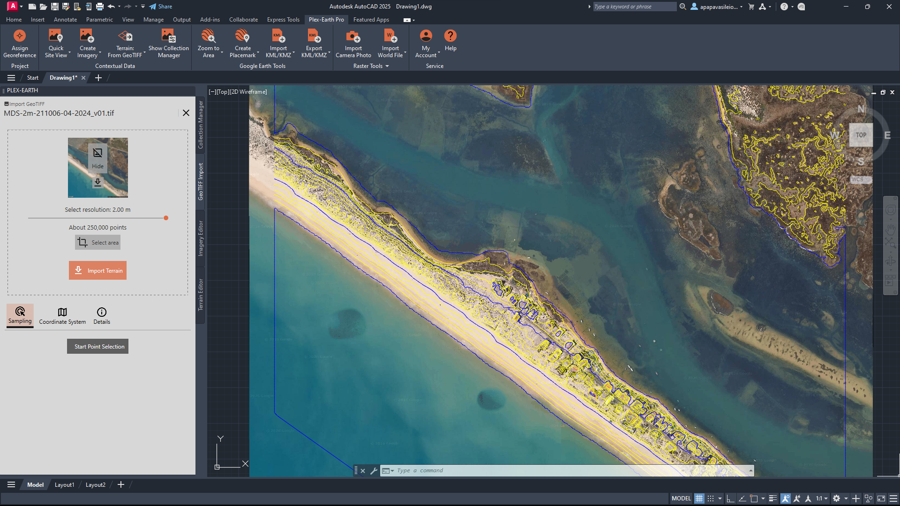Screen dimensions: 900x506
Task: Toggle drawing grid display in status bar
Action: (x=699, y=499)
